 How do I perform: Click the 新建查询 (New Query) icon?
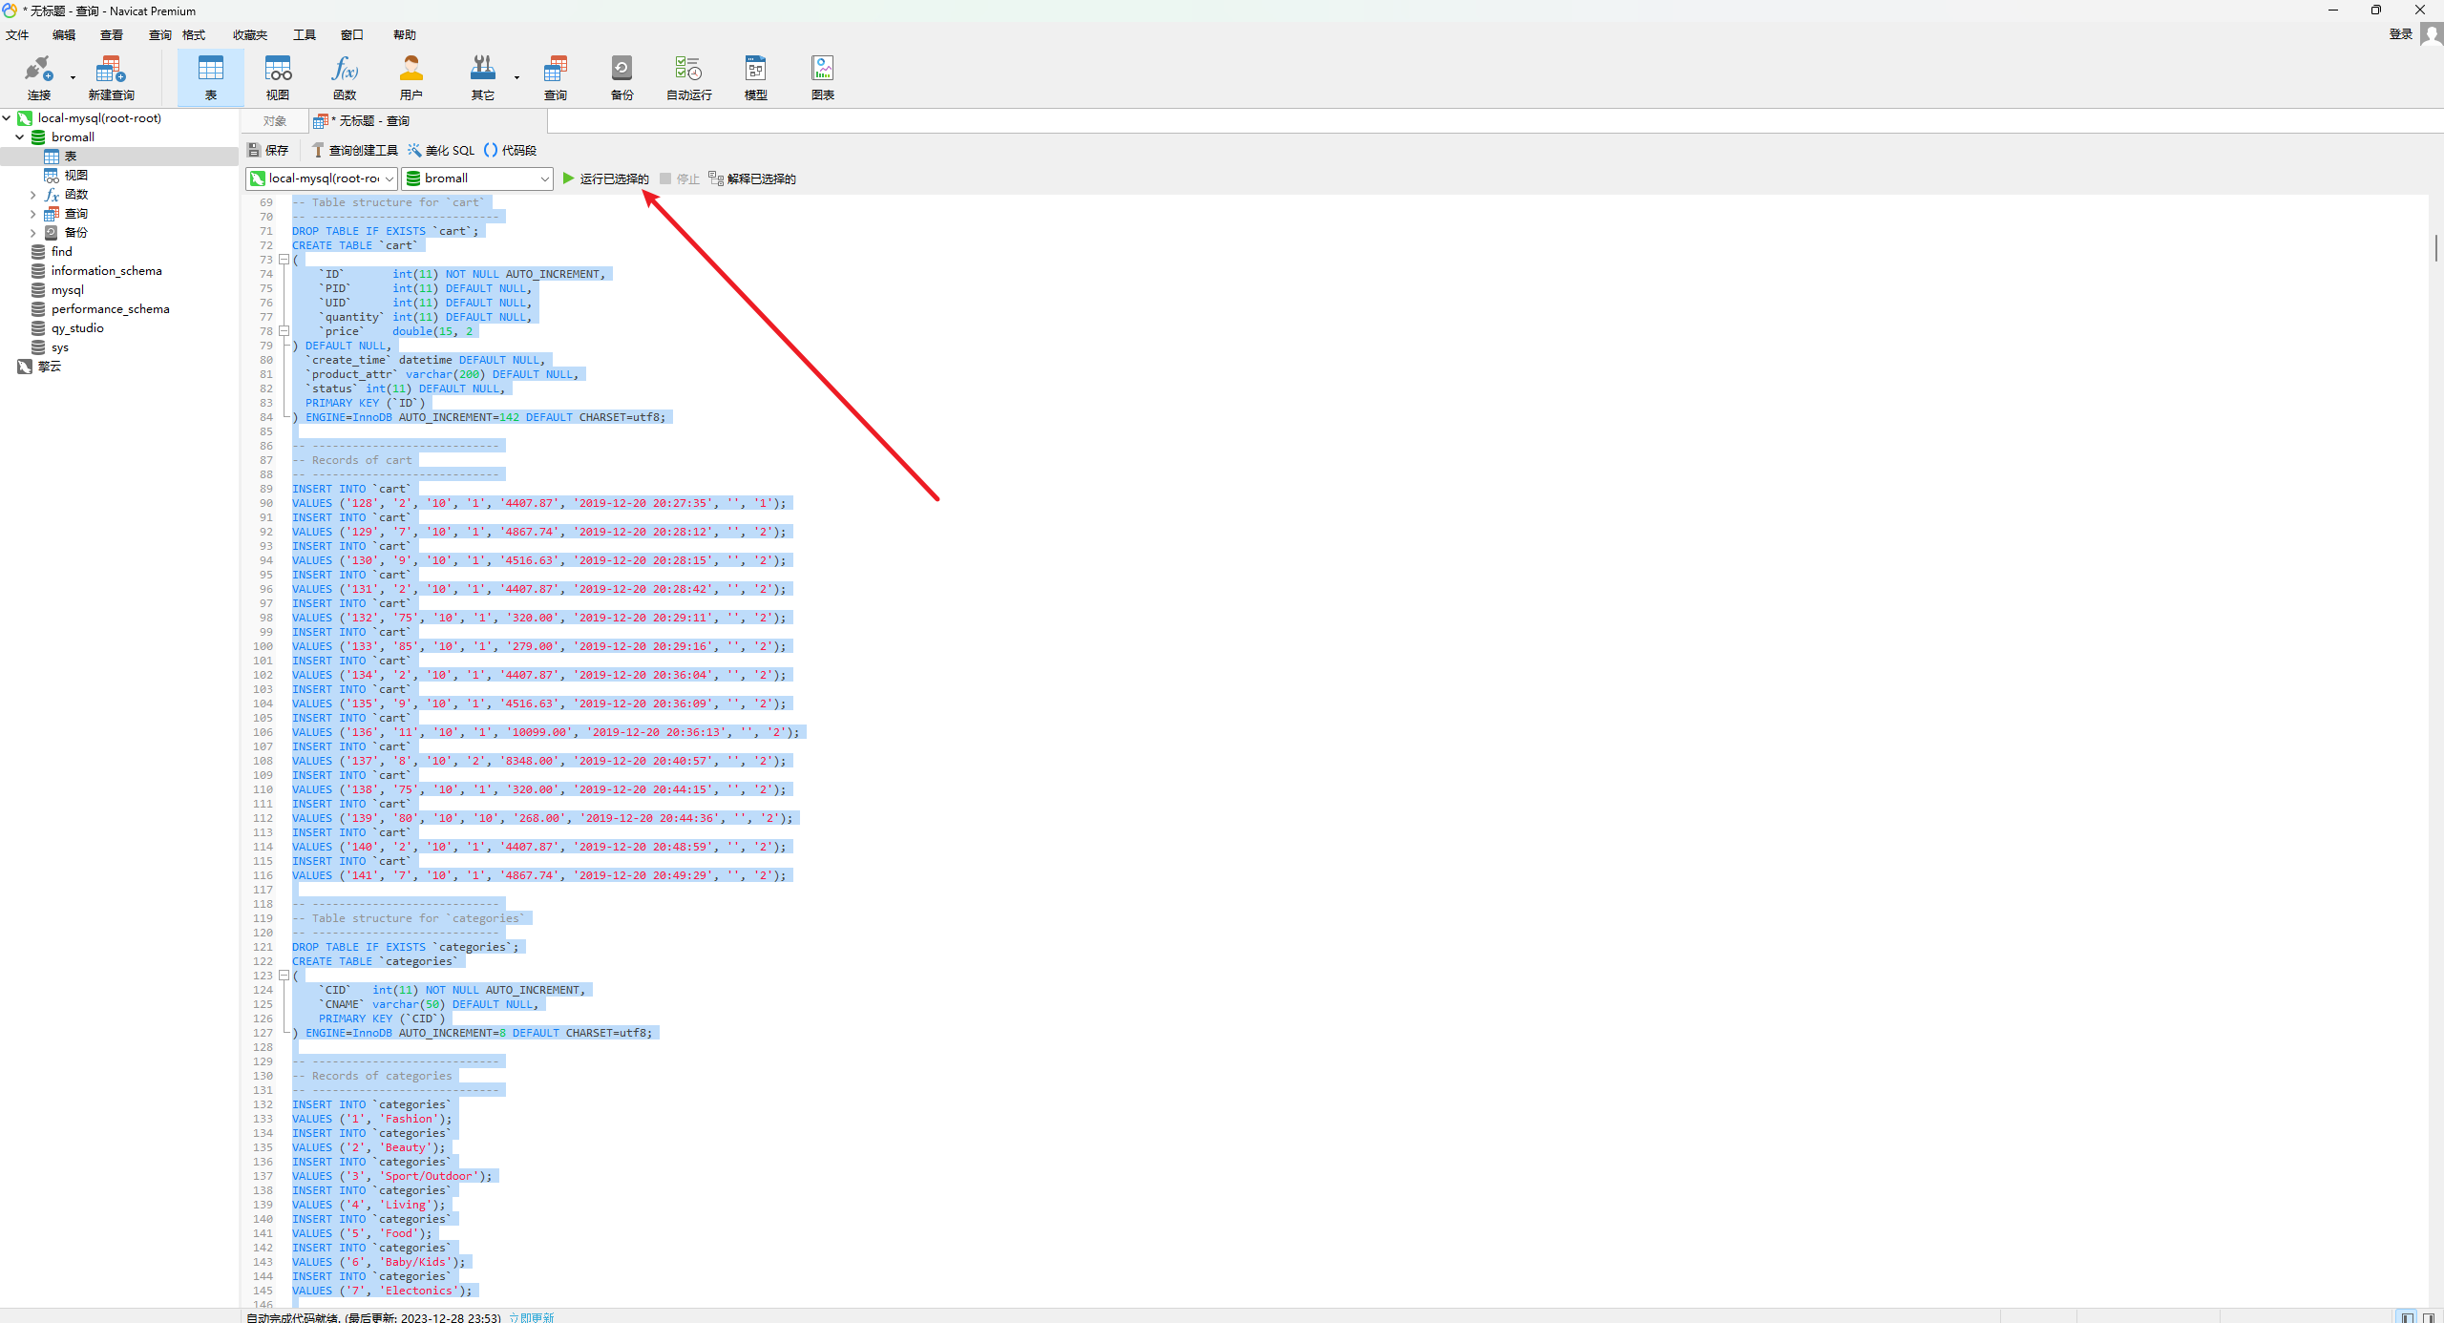click(x=111, y=76)
